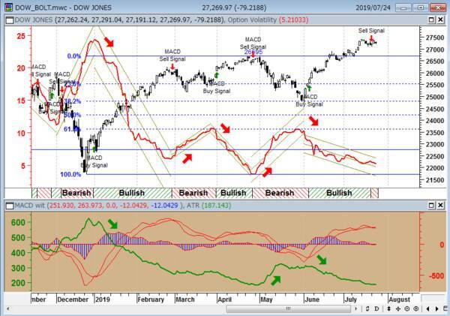
Task: Select the D daily period button
Action: (x=376, y=308)
